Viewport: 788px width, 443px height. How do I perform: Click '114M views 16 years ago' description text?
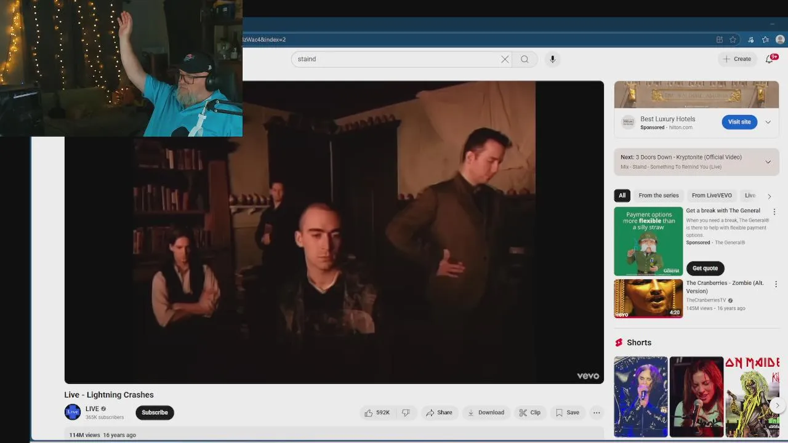click(103, 435)
